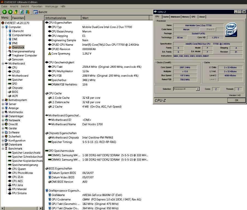Image resolution: width=247 pixels, height=210 pixels.
Task: Expand the Server tree node
Action: coord(3,104)
